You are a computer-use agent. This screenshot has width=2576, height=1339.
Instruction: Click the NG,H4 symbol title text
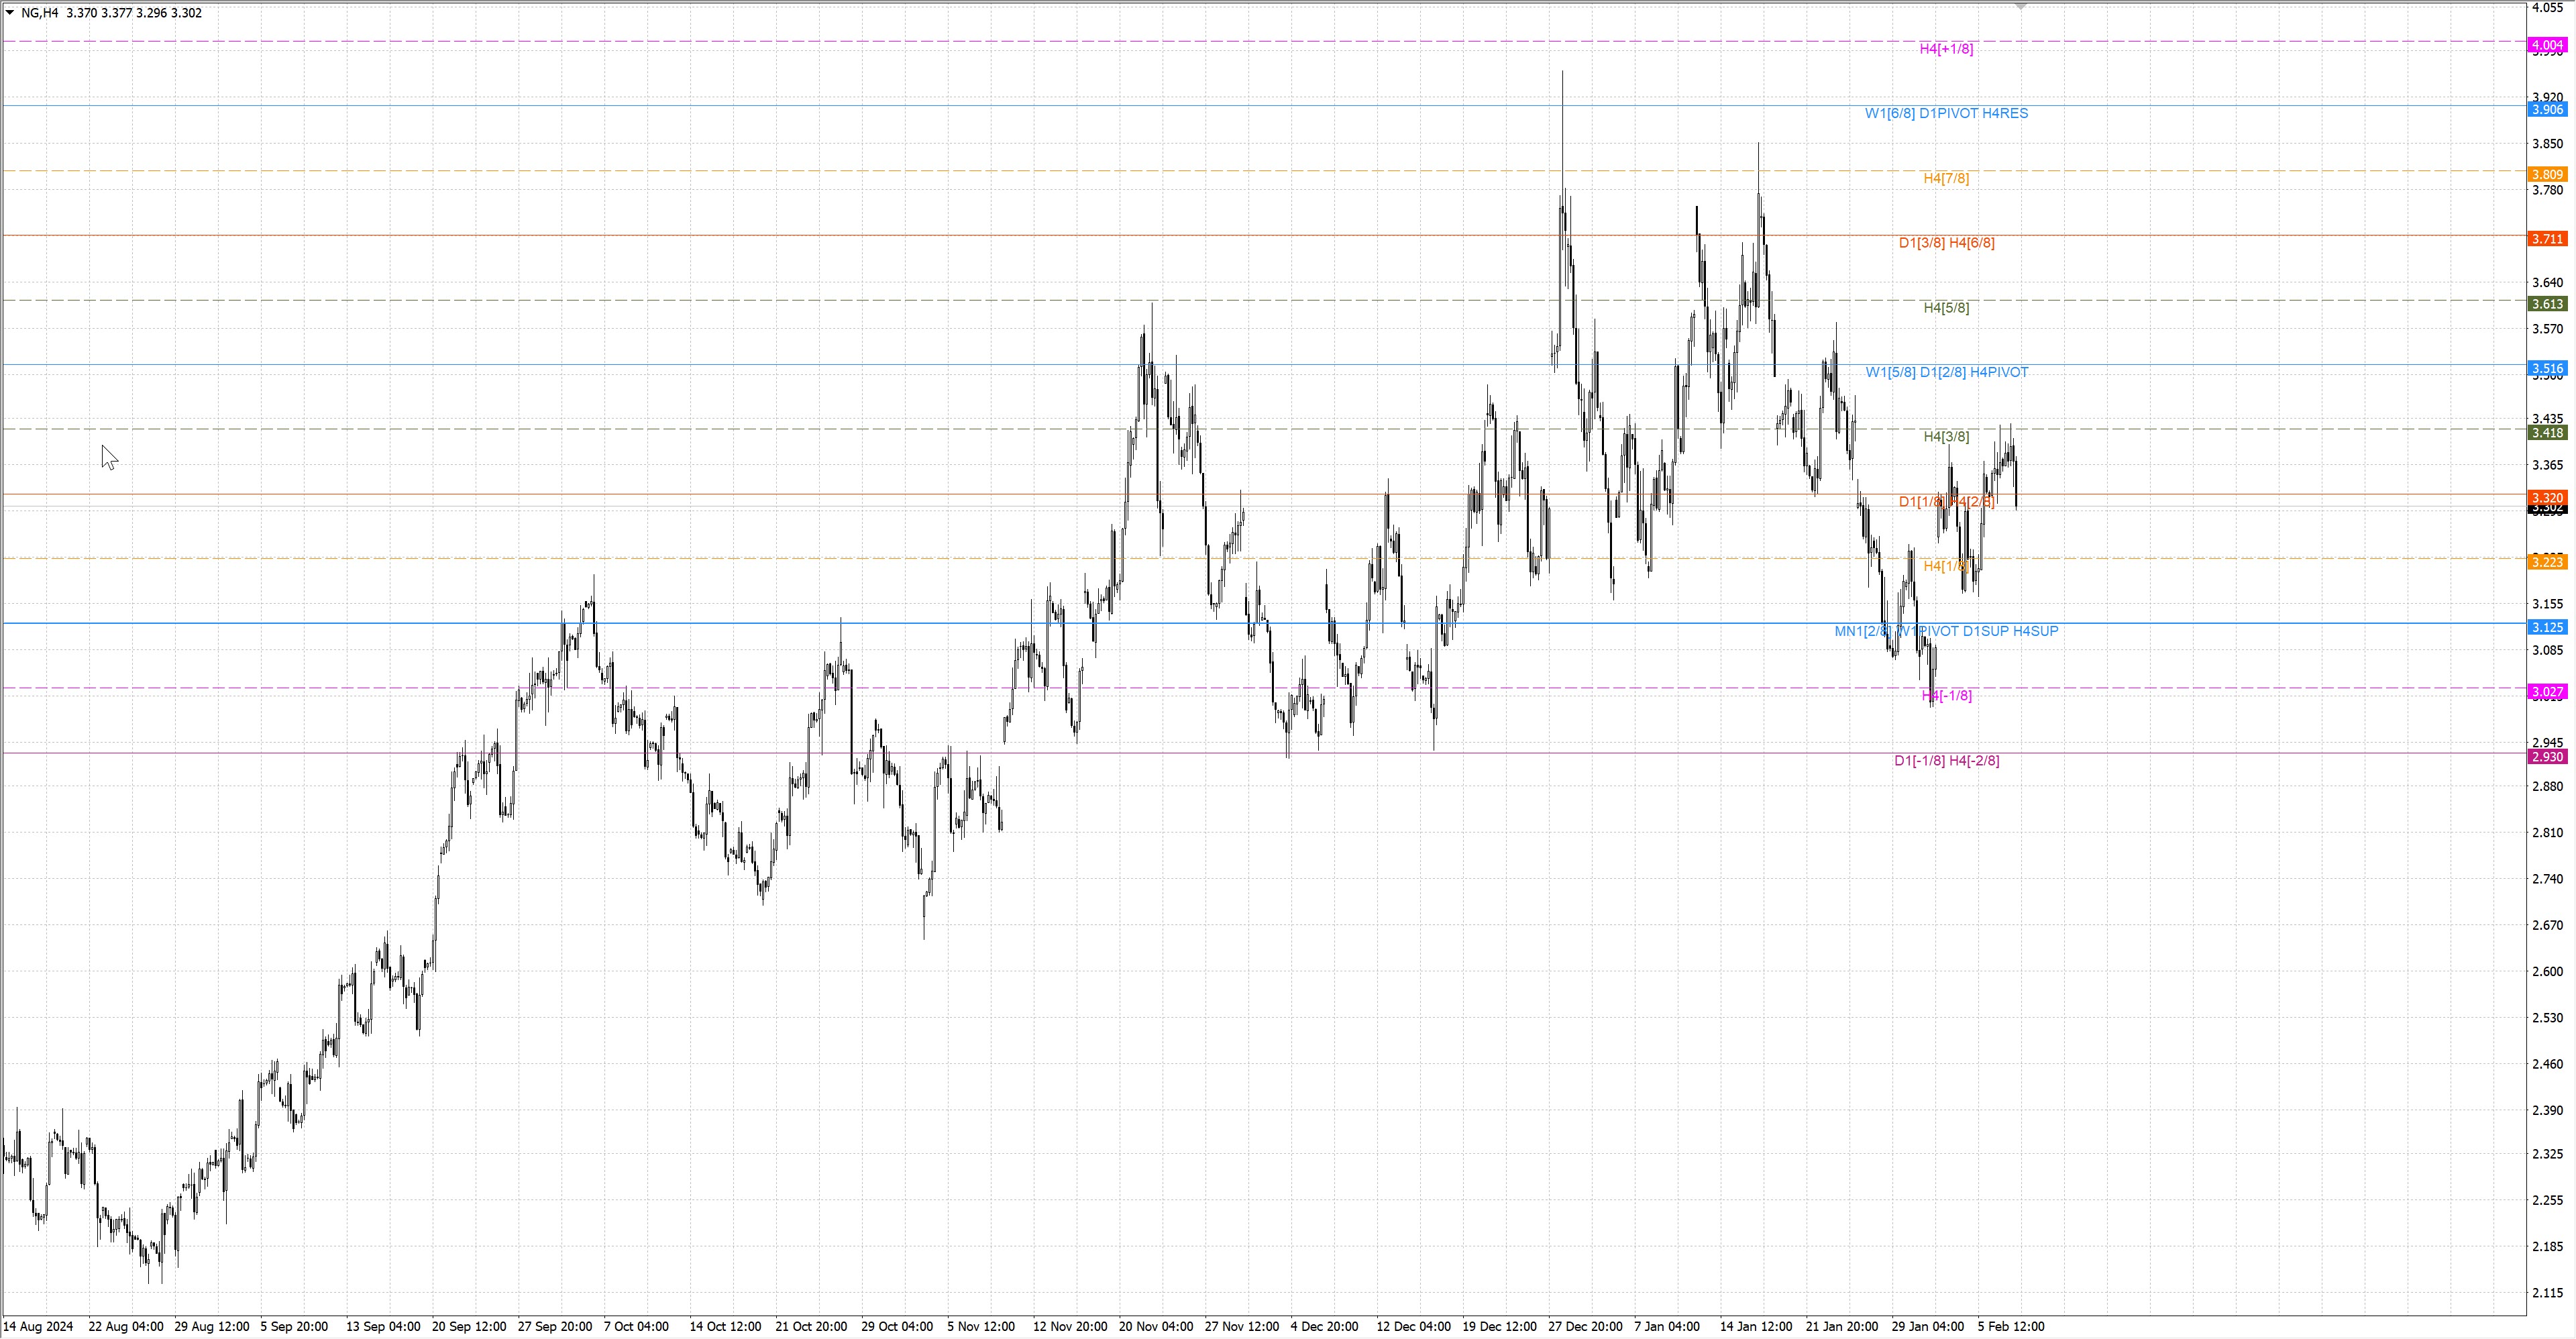(x=40, y=13)
